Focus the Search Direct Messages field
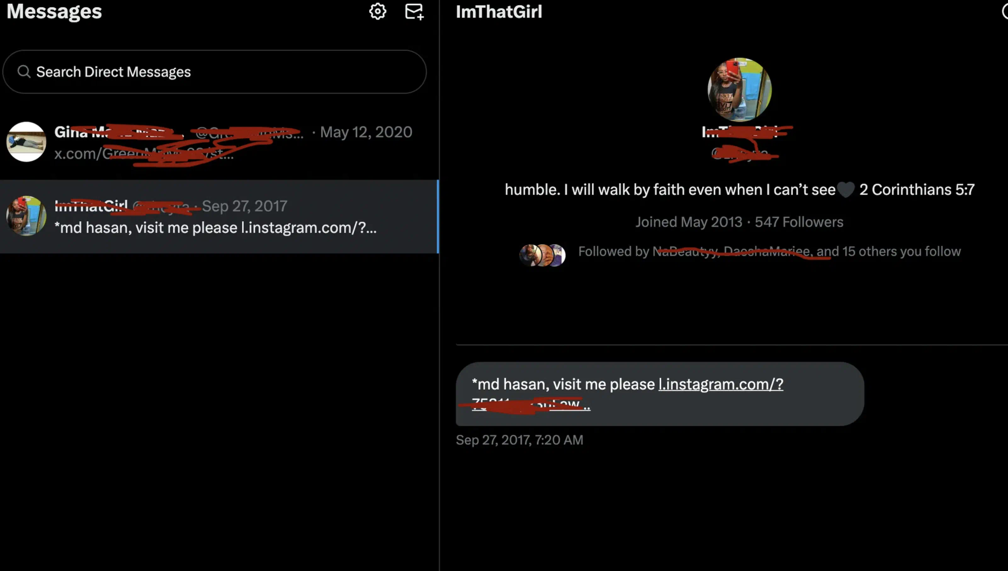This screenshot has height=571, width=1008. coord(215,72)
